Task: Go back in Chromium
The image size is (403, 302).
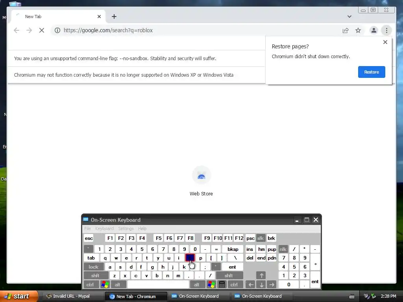Action: pyautogui.click(x=17, y=30)
